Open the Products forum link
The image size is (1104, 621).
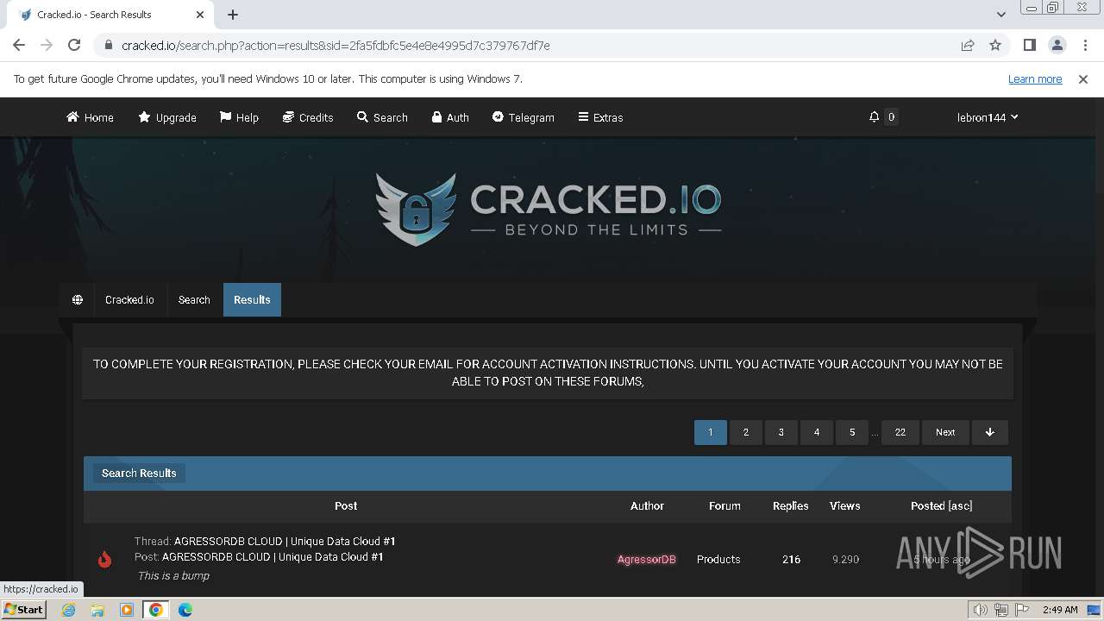coord(718,560)
